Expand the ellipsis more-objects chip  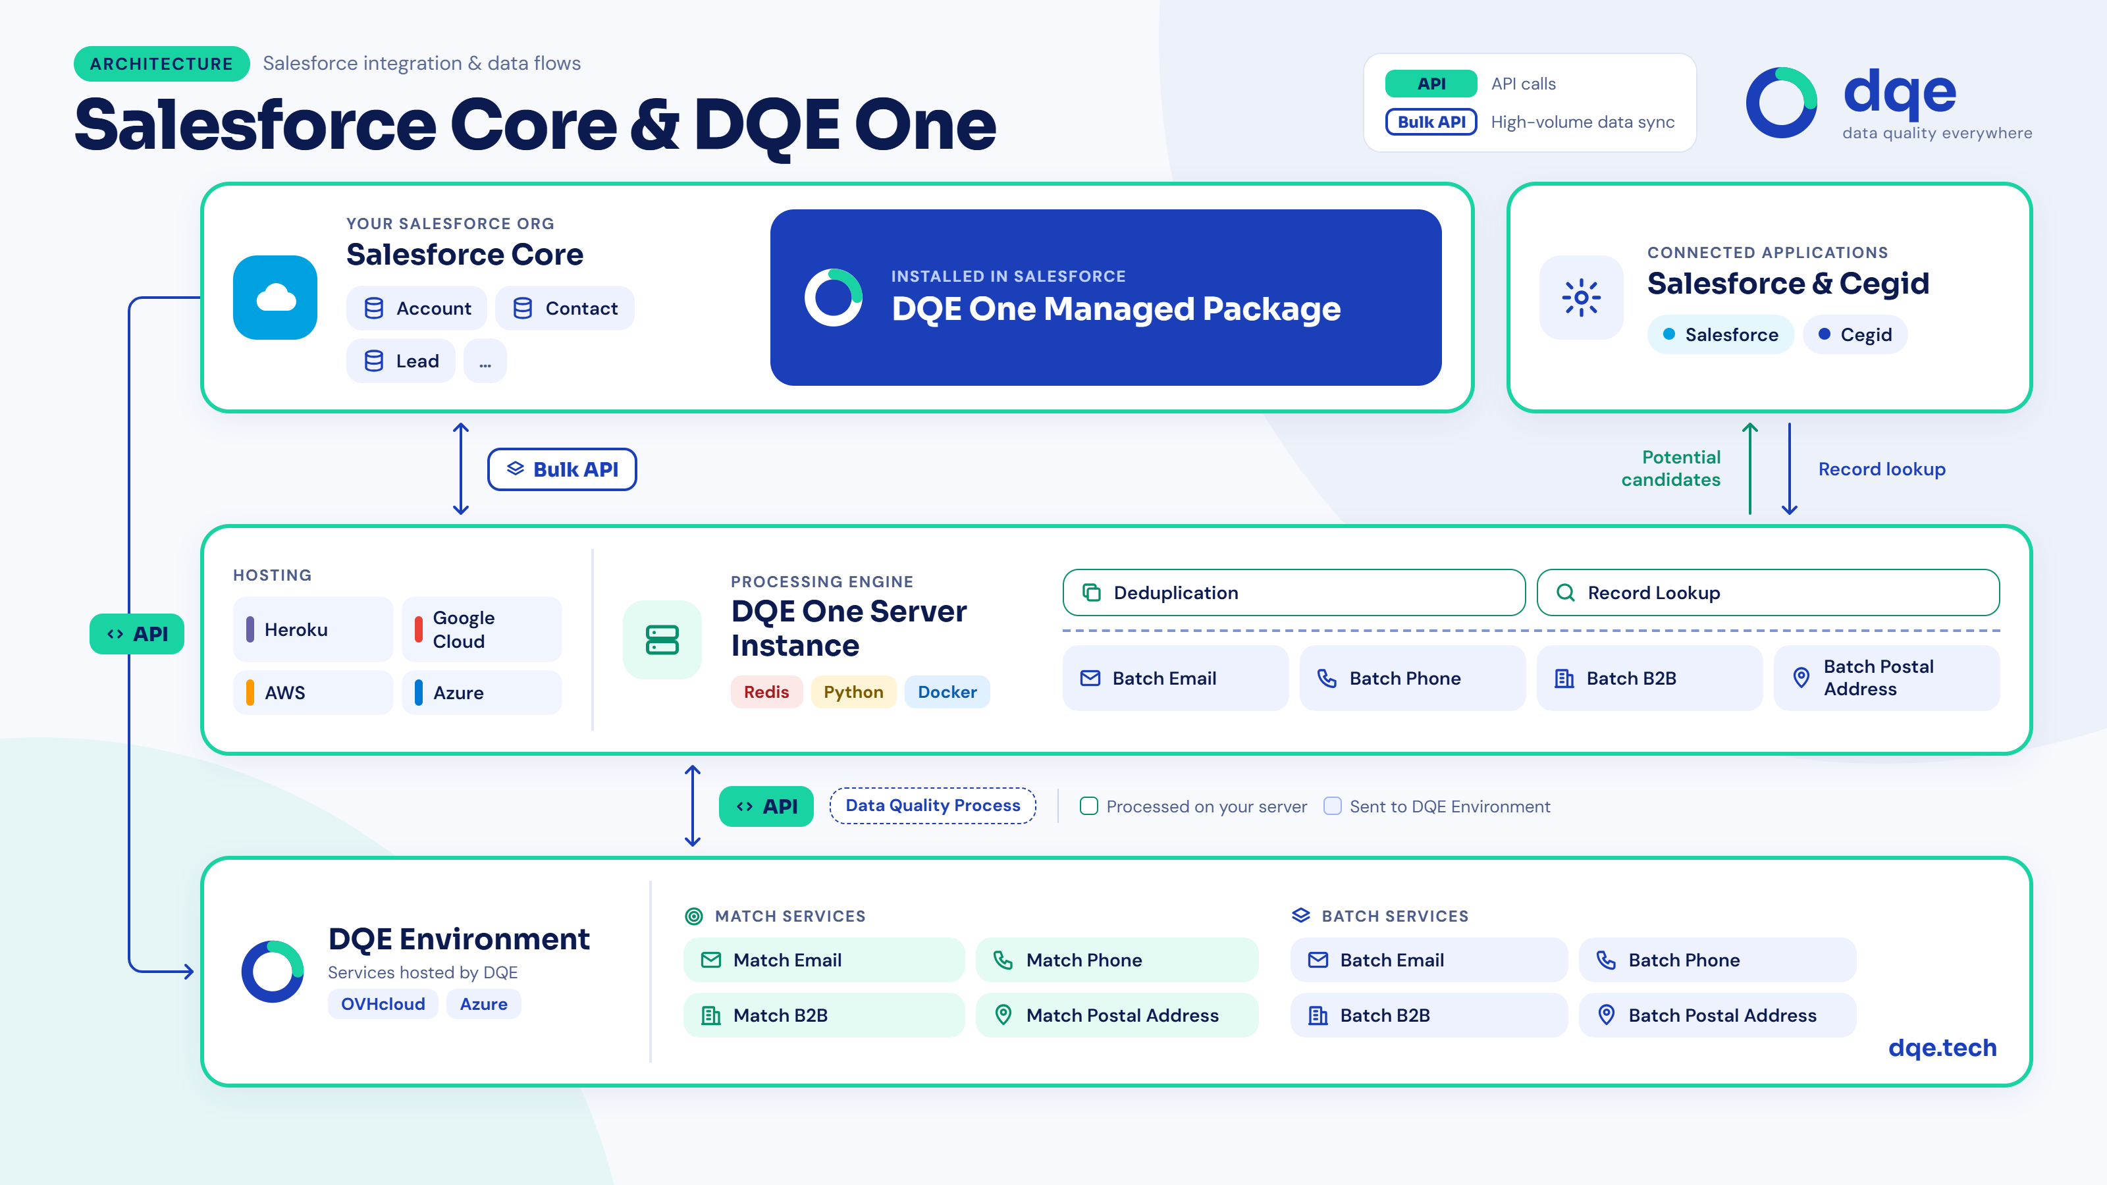[x=485, y=361]
